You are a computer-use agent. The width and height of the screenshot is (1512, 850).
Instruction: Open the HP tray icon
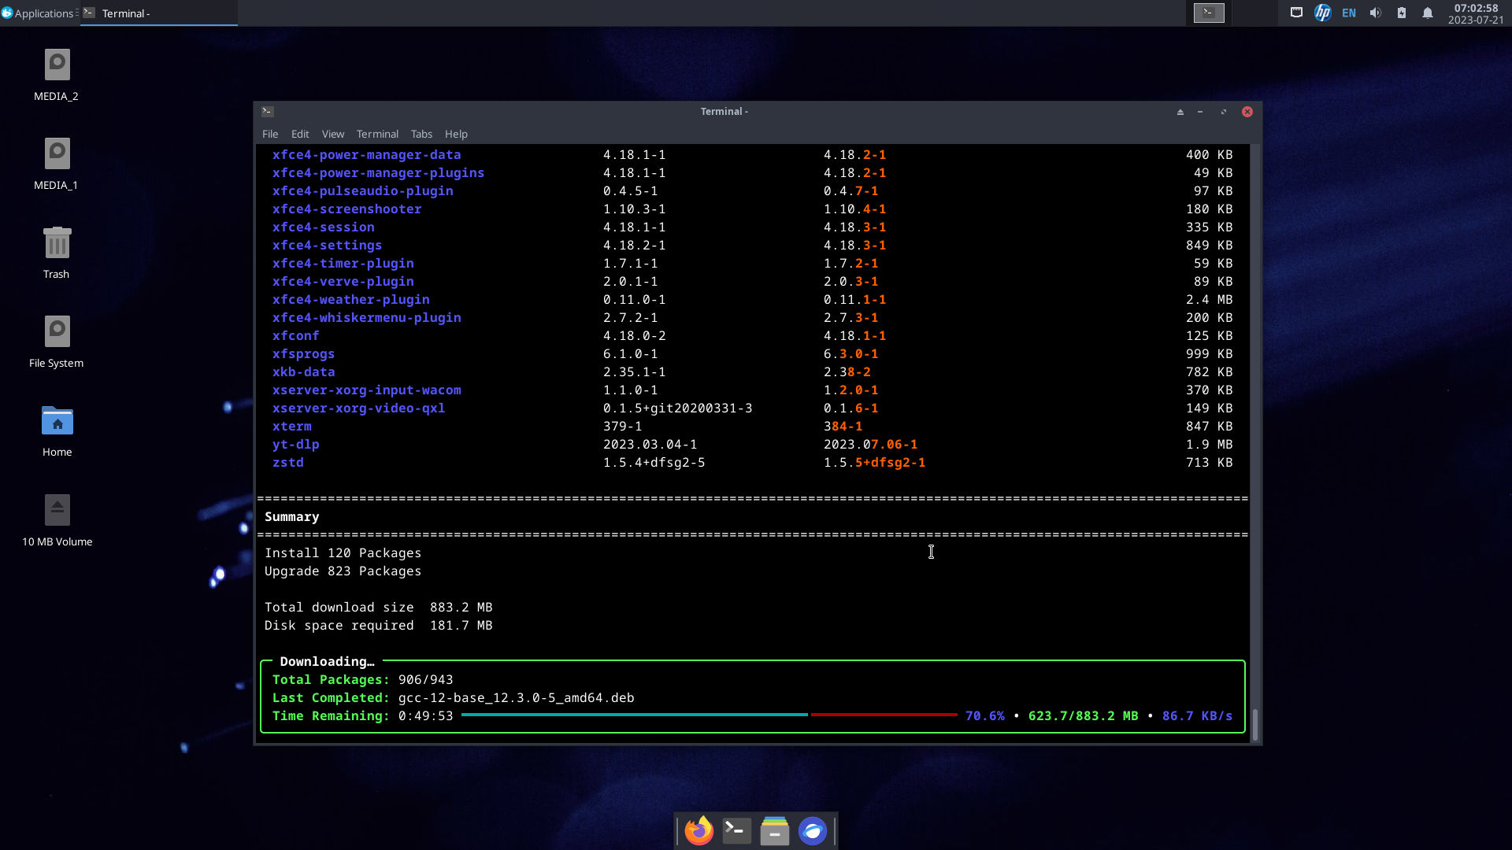click(1322, 13)
